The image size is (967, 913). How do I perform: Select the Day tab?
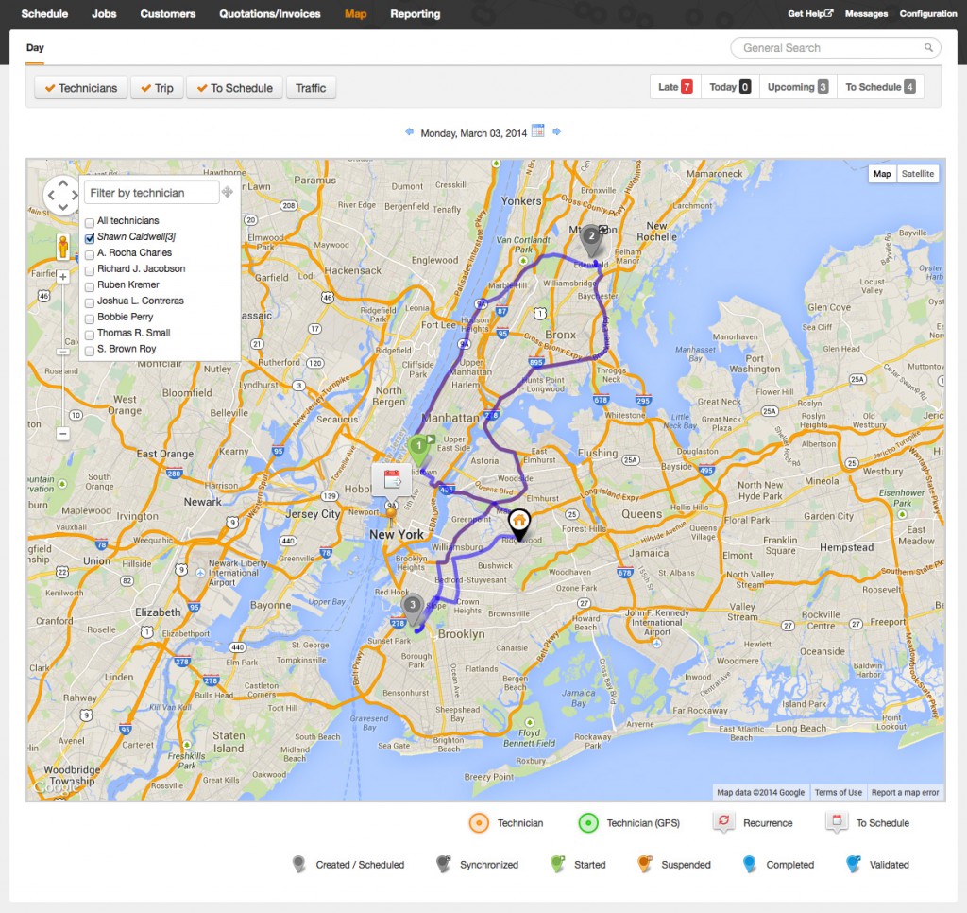(x=35, y=48)
